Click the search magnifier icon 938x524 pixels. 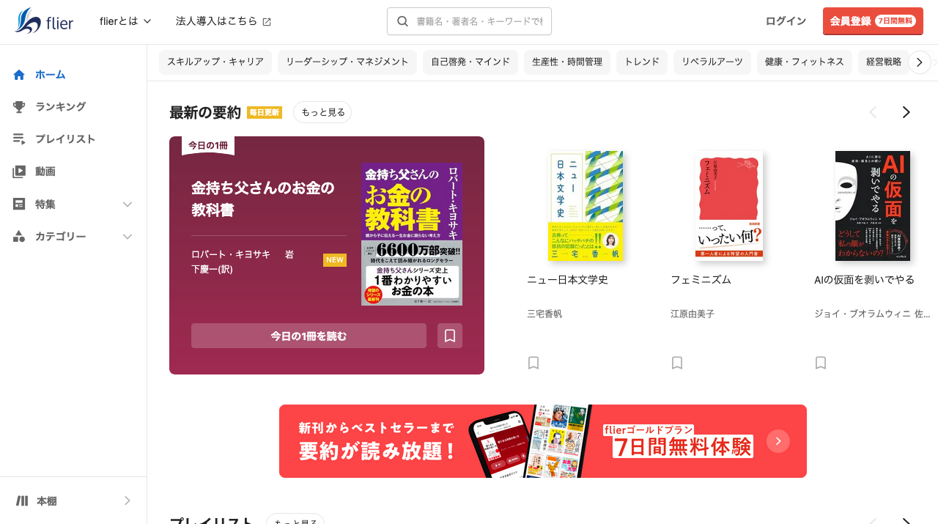tap(402, 21)
